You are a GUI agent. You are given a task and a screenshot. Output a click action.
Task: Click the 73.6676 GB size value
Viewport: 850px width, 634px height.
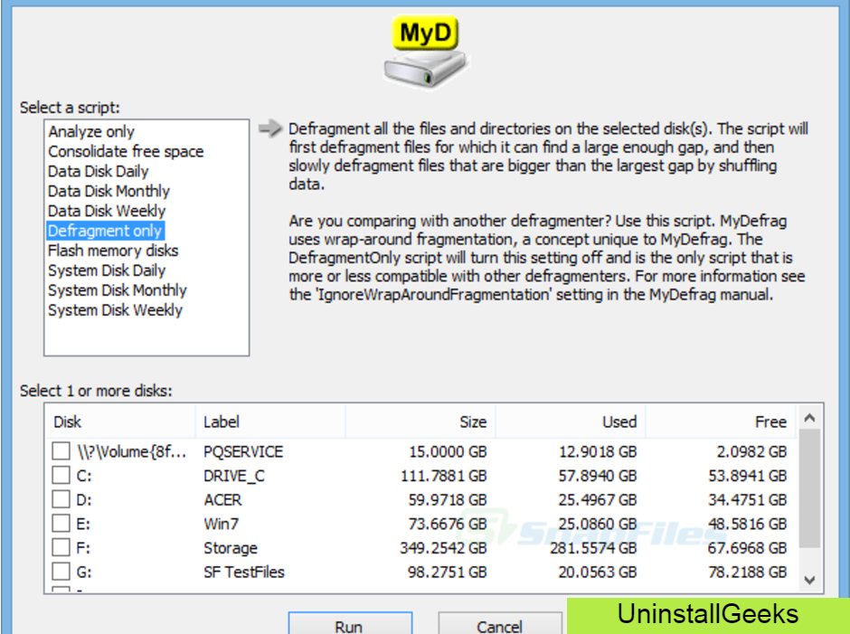click(x=448, y=524)
